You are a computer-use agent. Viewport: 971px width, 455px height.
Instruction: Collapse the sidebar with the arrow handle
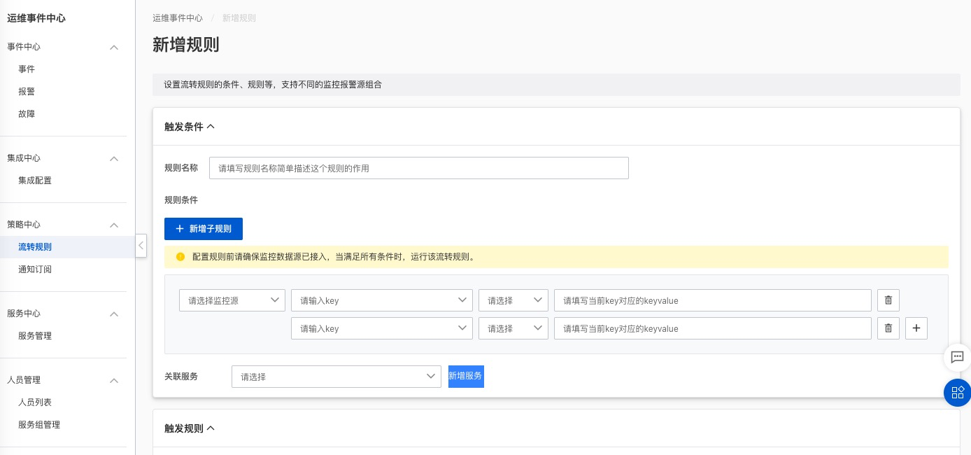coord(141,246)
